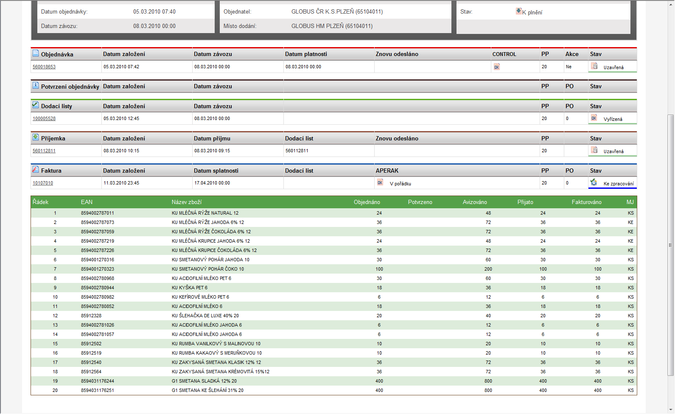Click the GLOBUS HM PLZEŇ (65104011) delivery place
The height and width of the screenshot is (414, 675).
(332, 26)
